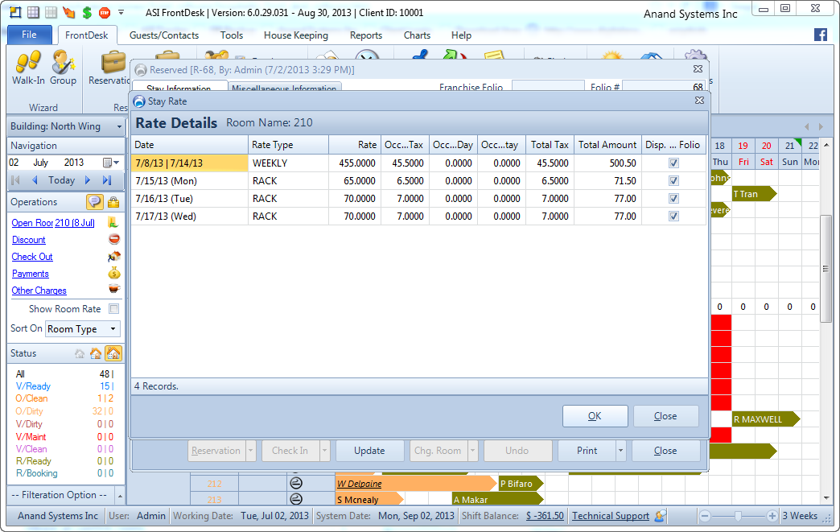Click the Facebook icon

821,35
